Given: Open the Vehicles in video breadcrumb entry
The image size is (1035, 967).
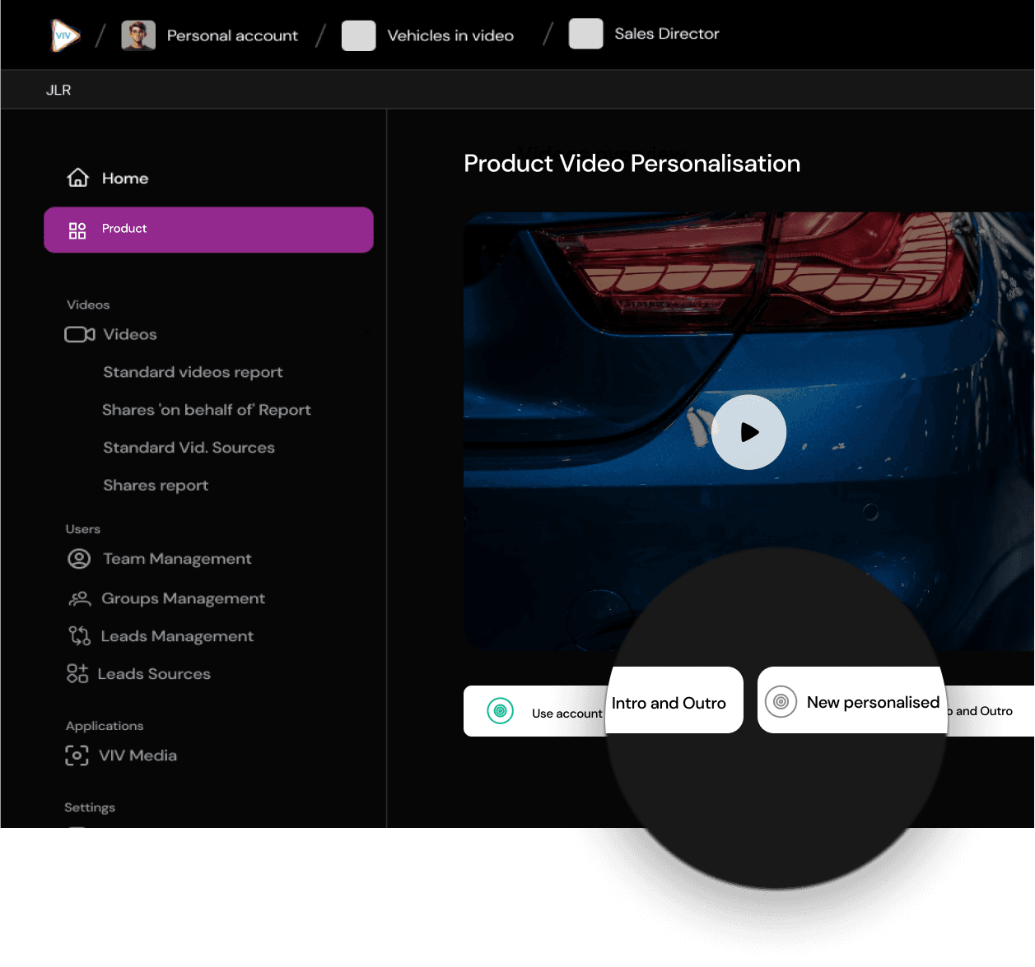Looking at the screenshot, I should [449, 35].
